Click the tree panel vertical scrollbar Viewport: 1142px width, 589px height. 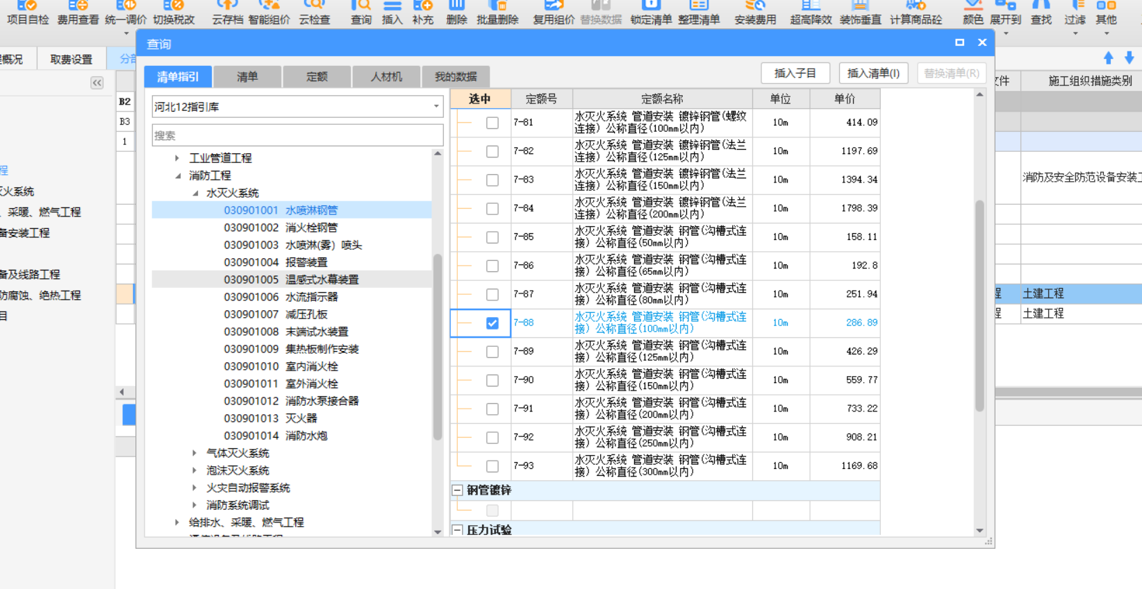point(438,347)
